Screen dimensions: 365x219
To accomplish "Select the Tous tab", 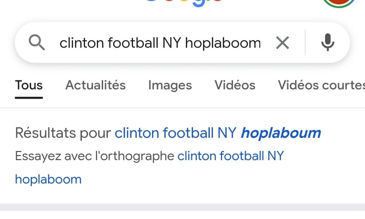I will (29, 85).
